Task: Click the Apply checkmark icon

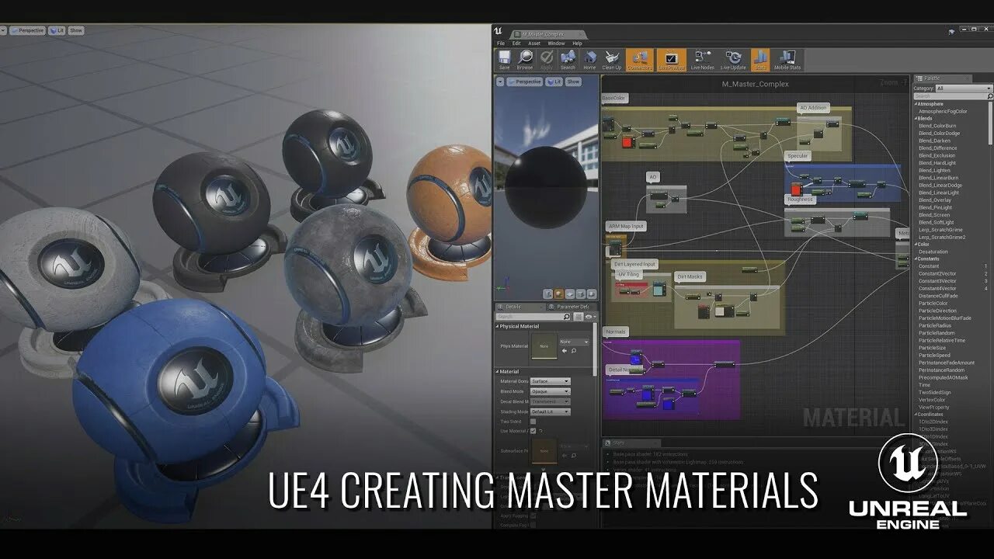Action: click(547, 57)
